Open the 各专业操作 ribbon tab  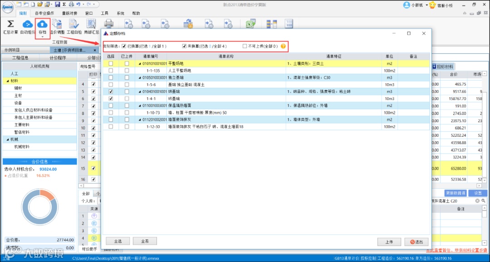tap(44, 13)
